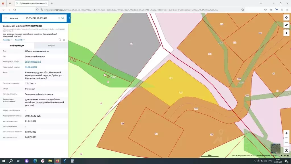Click the coordinates search input field
The width and height of the screenshot is (291, 164).
(41, 18)
